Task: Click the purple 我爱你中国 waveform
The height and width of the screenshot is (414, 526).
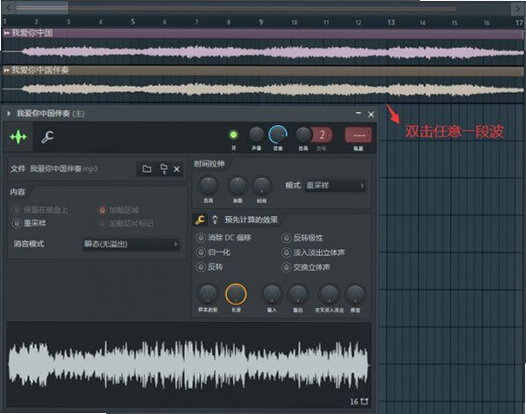Action: [263, 52]
